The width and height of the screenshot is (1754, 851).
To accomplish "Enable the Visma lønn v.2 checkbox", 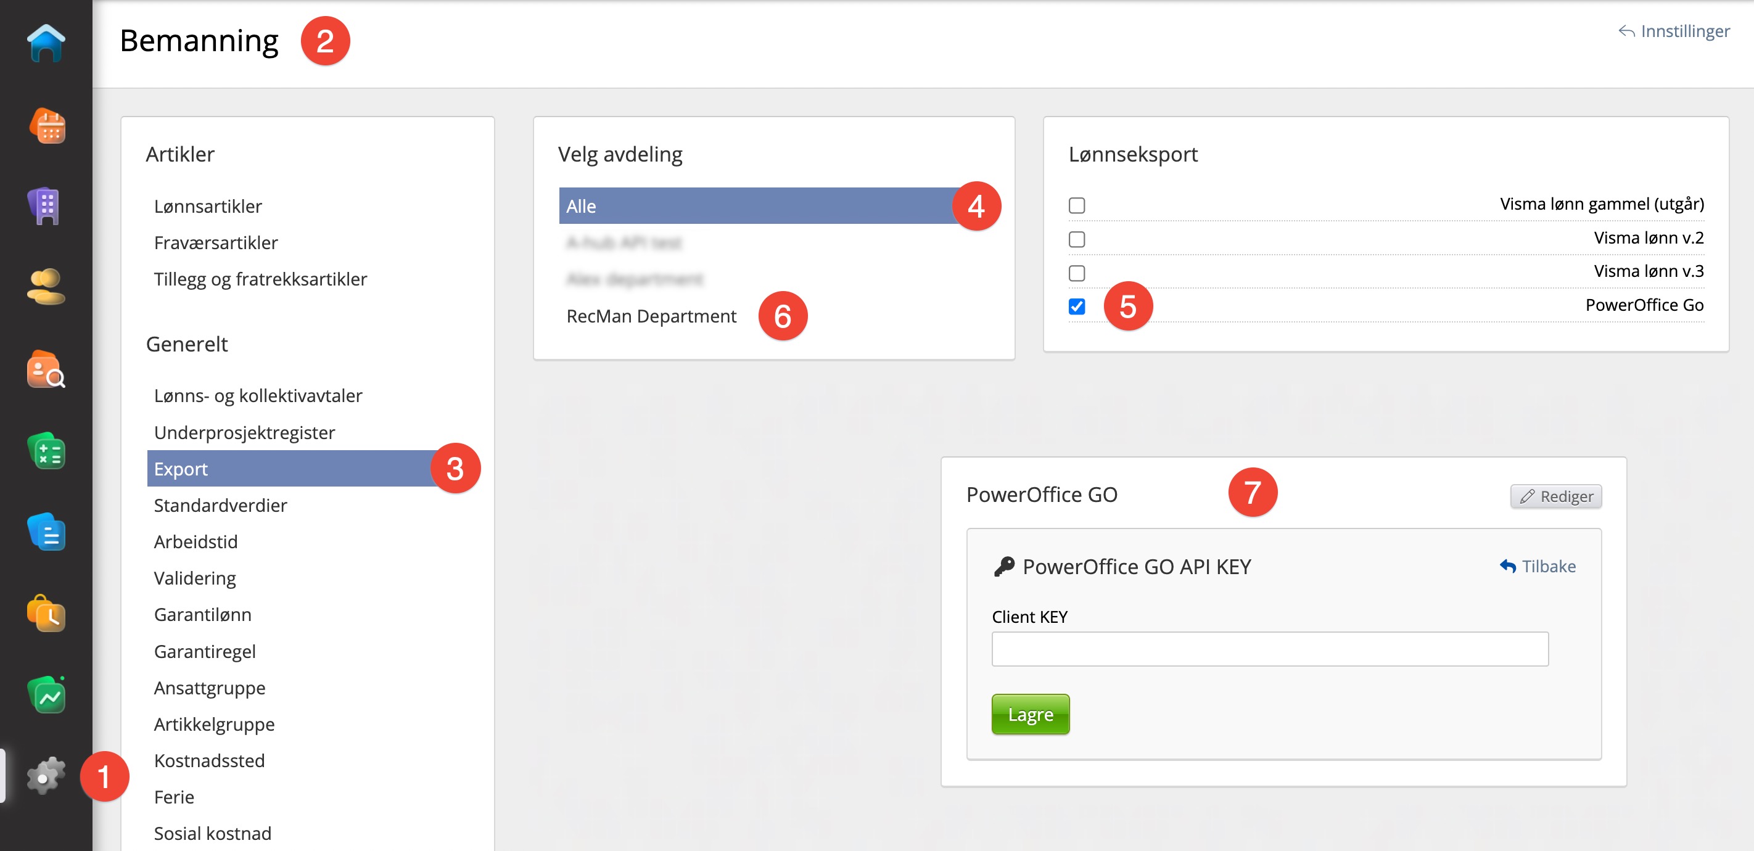I will pyautogui.click(x=1076, y=239).
